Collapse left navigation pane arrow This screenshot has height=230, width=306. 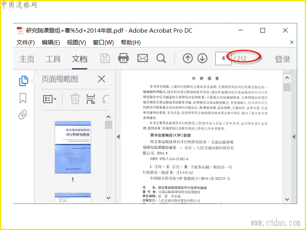pos(118,137)
